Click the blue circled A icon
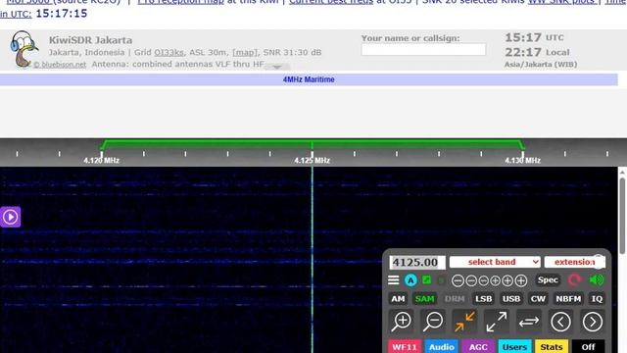 tap(410, 280)
